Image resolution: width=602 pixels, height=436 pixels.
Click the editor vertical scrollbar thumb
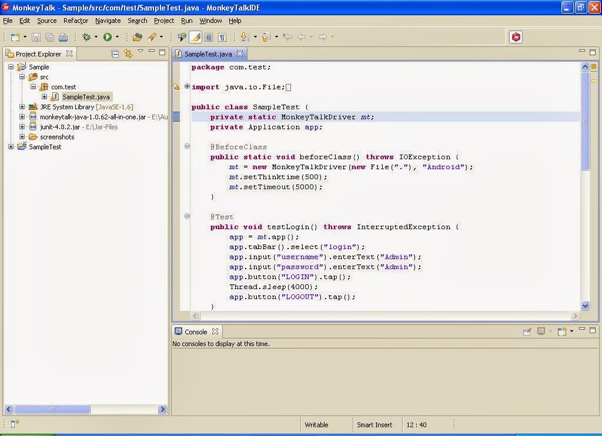coord(585,120)
